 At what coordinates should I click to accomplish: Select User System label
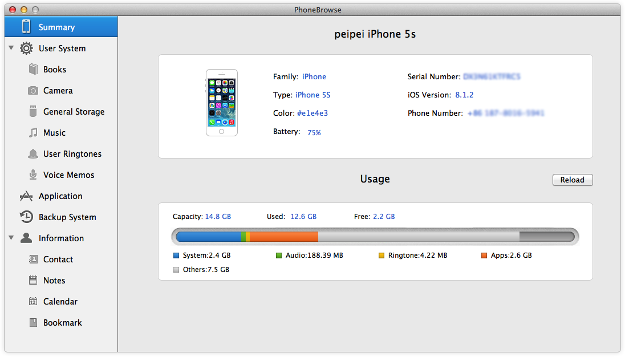point(62,48)
